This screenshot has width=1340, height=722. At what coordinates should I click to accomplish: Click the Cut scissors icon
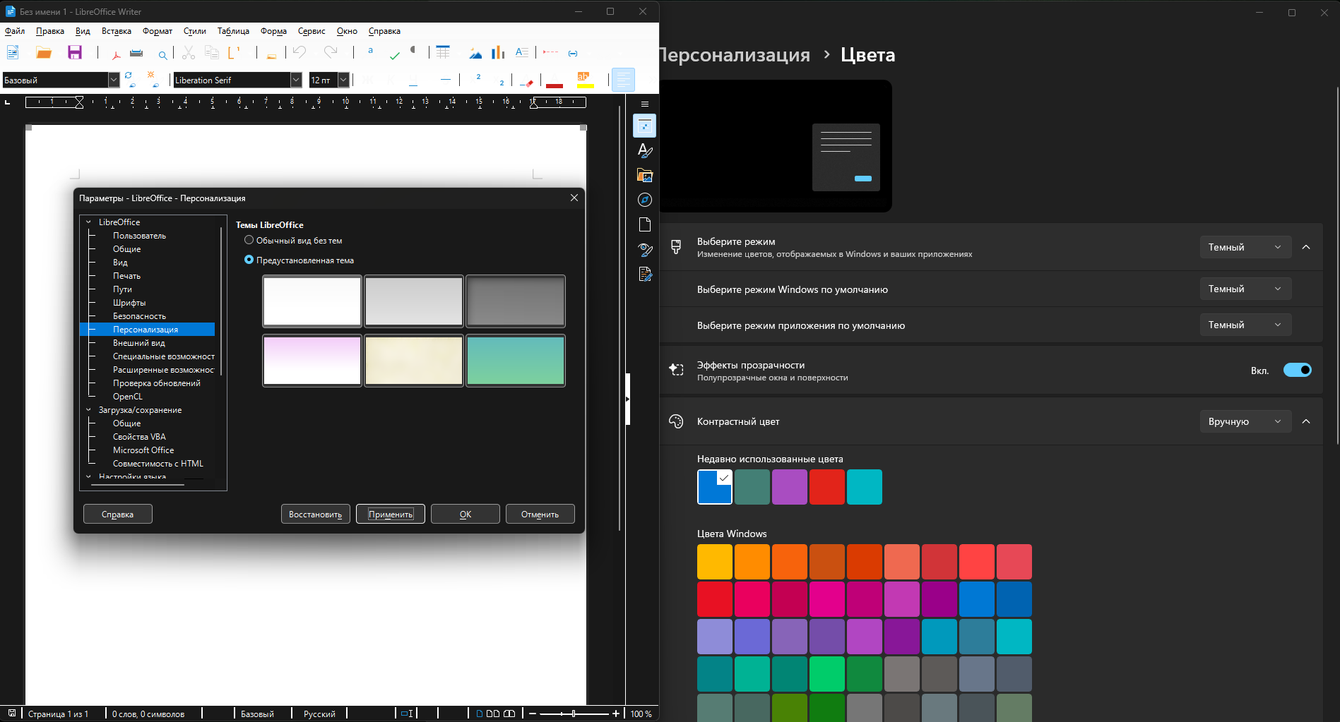pos(188,53)
